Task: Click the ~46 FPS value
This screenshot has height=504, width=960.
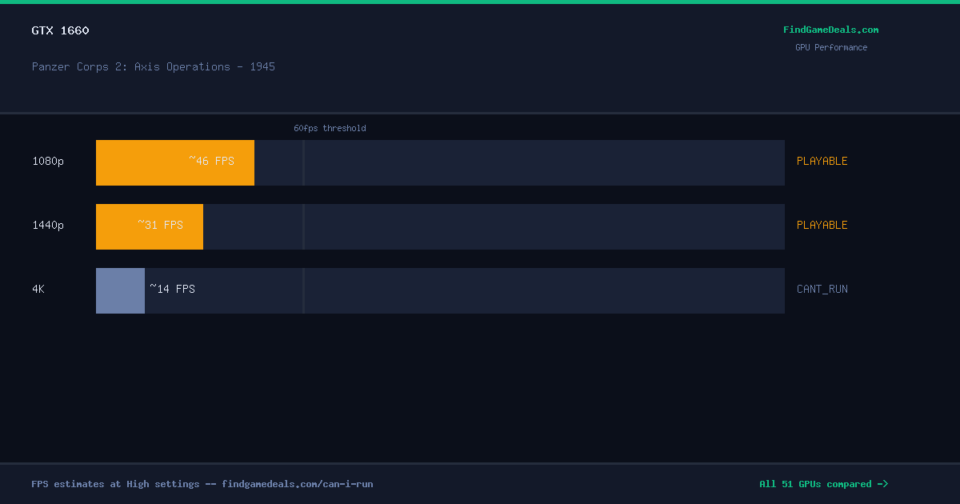Action: (x=211, y=161)
